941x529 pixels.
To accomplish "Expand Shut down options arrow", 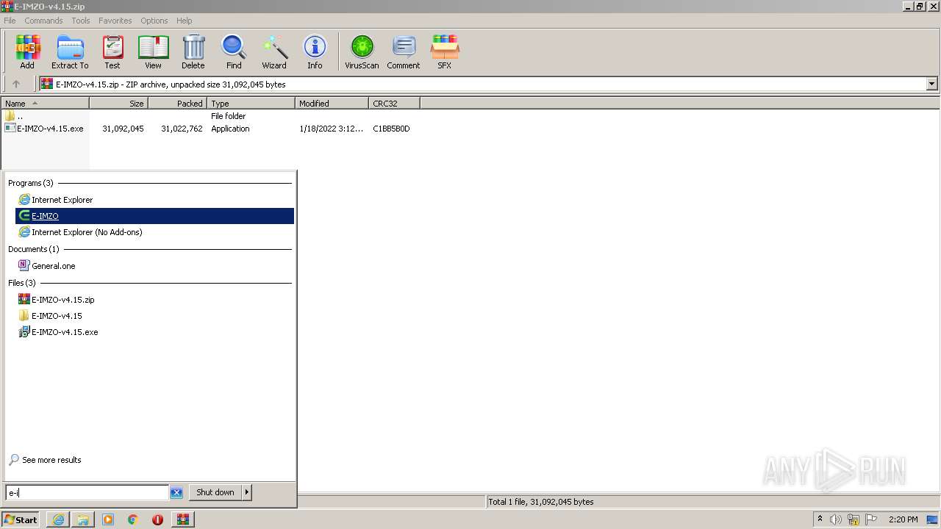I will 247,492.
